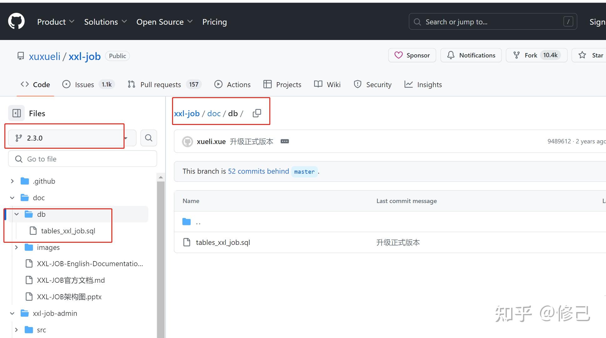Click the GitHub logo icon
This screenshot has height=338, width=606.
(x=16, y=21)
